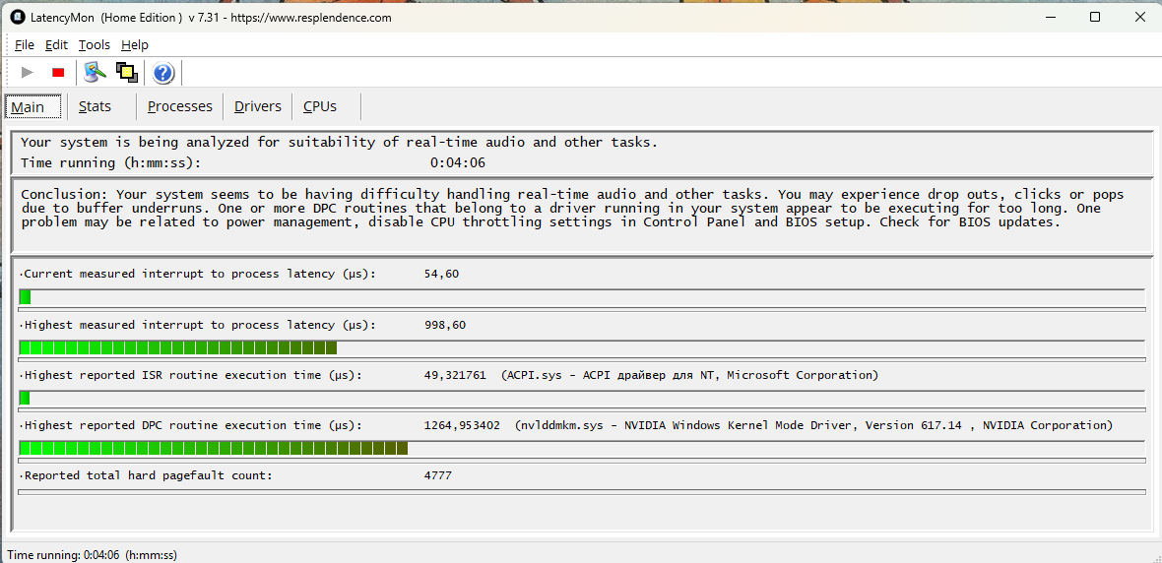Click 'Highest measured interrupt to process latency' label
This screenshot has height=563, width=1162.
198,325
